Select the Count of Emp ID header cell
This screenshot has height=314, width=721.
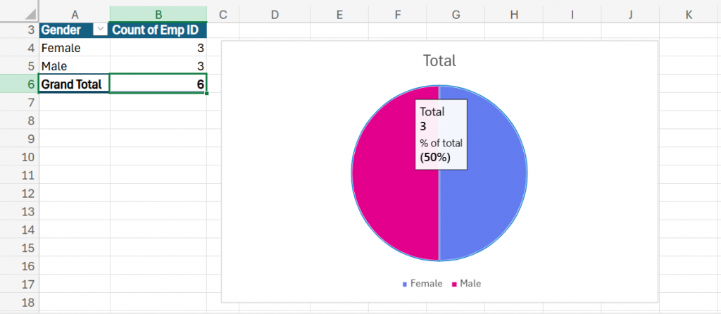pos(158,30)
